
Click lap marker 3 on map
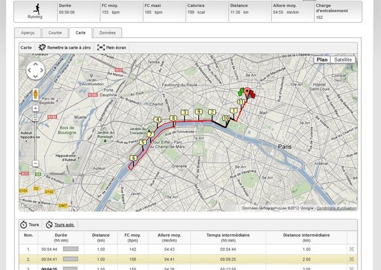click(x=185, y=112)
